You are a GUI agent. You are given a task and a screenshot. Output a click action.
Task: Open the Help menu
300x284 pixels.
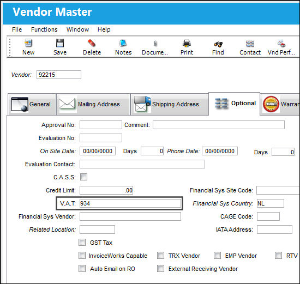(x=104, y=29)
